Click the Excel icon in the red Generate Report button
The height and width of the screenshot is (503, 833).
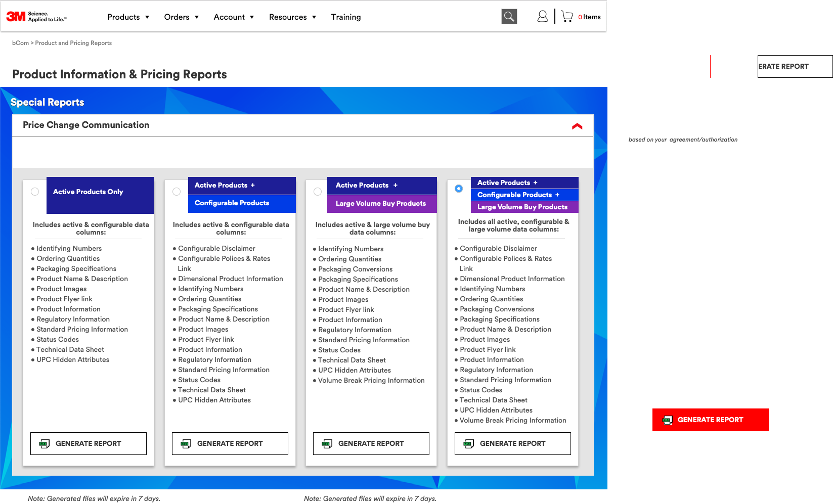668,420
